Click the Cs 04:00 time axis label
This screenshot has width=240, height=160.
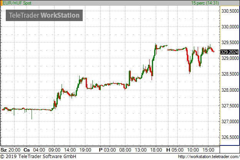(x=34, y=150)
